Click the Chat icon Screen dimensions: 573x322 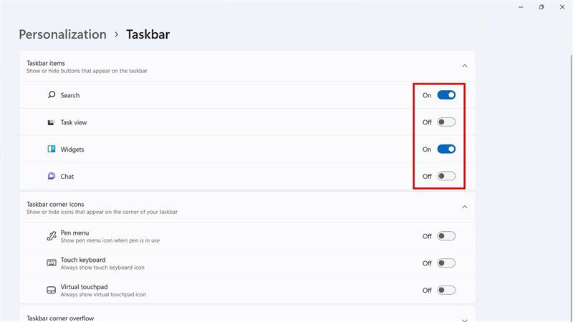coord(52,176)
